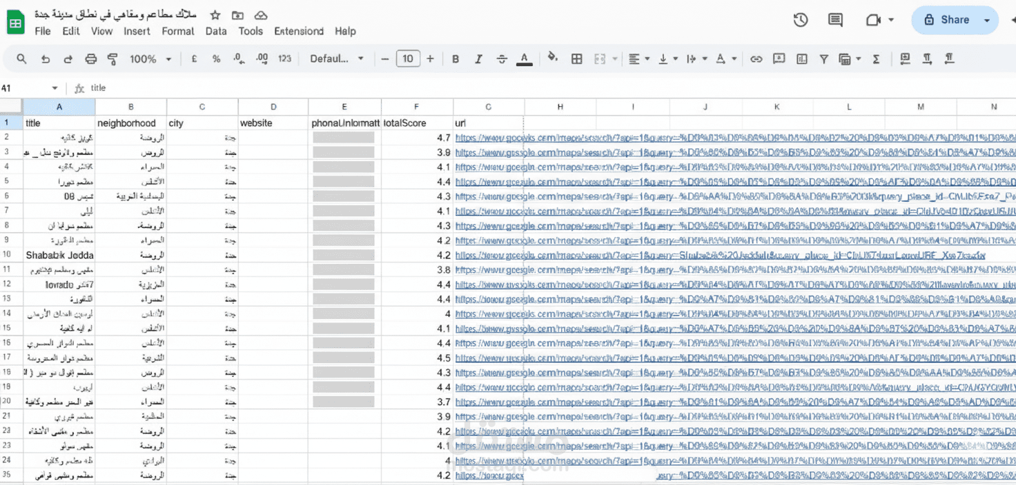
Task: Open the text rotation dropdown
Action: pyautogui.click(x=725, y=59)
